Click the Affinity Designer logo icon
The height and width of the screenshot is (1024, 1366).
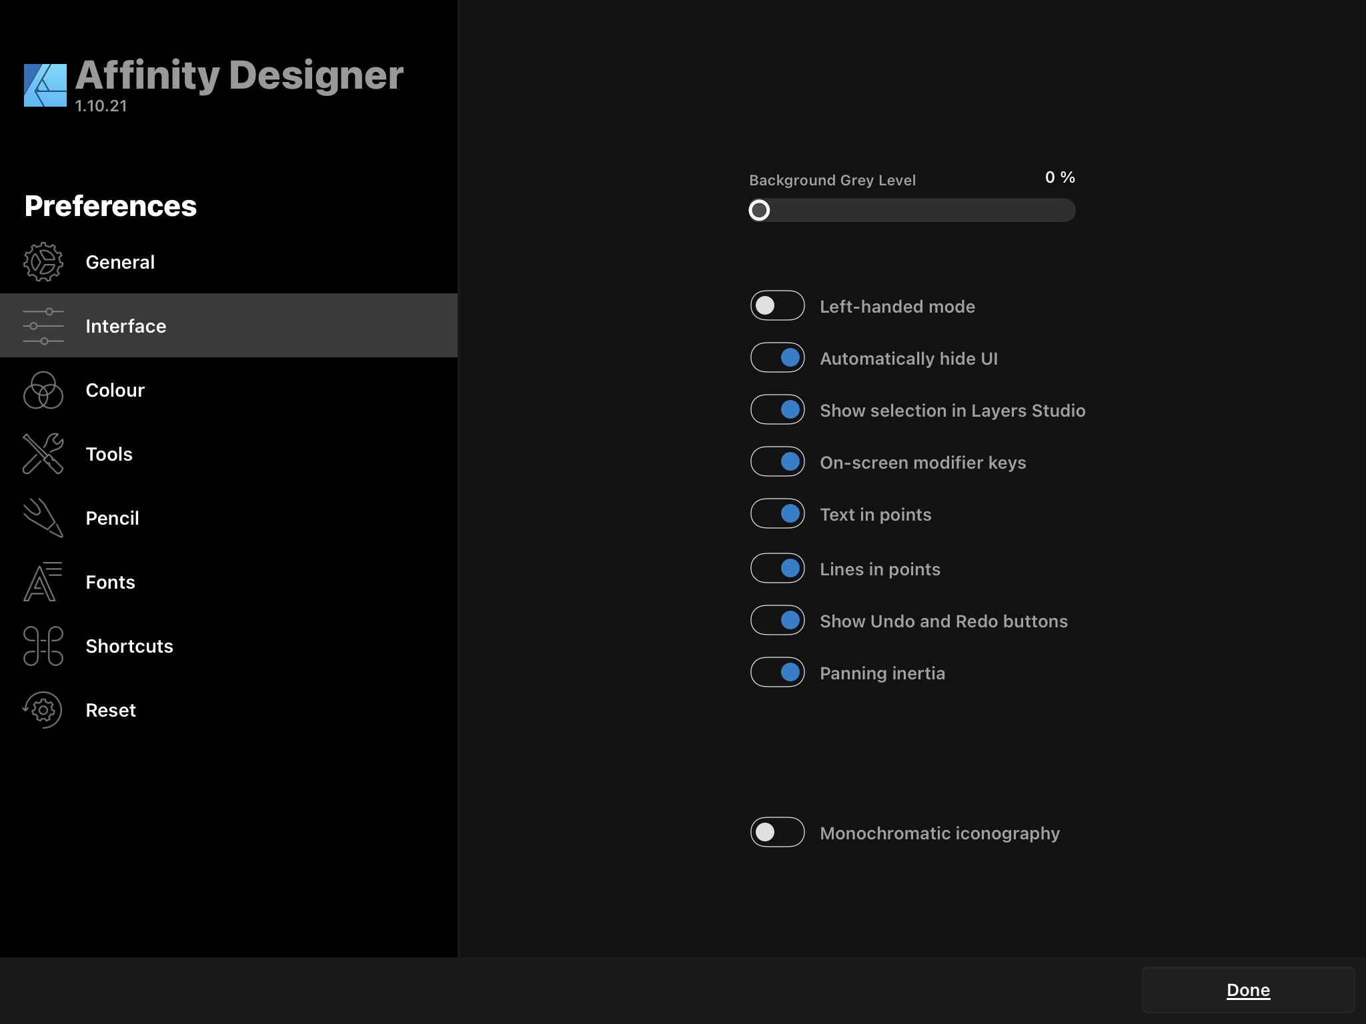(x=45, y=85)
